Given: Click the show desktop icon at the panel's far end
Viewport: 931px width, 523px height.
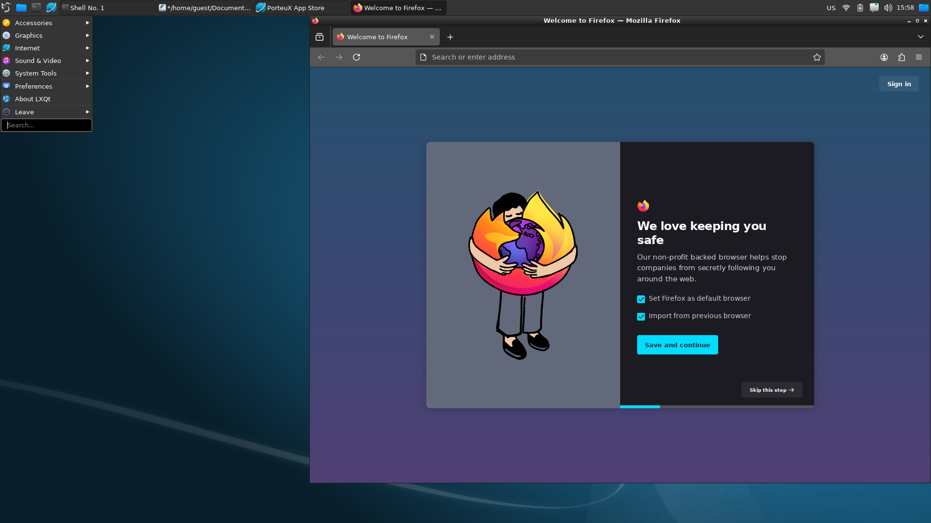Looking at the screenshot, I should [x=924, y=8].
